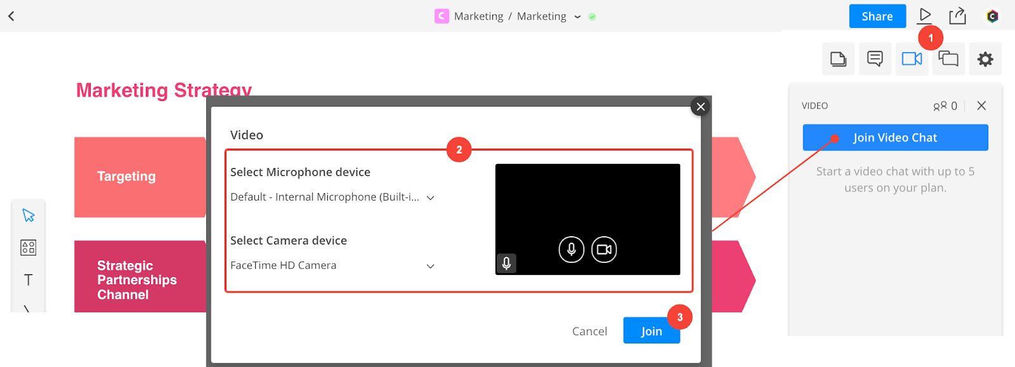Open the export icon next to Share
Viewport: 1015px width, 367px height.
pyautogui.click(x=957, y=16)
